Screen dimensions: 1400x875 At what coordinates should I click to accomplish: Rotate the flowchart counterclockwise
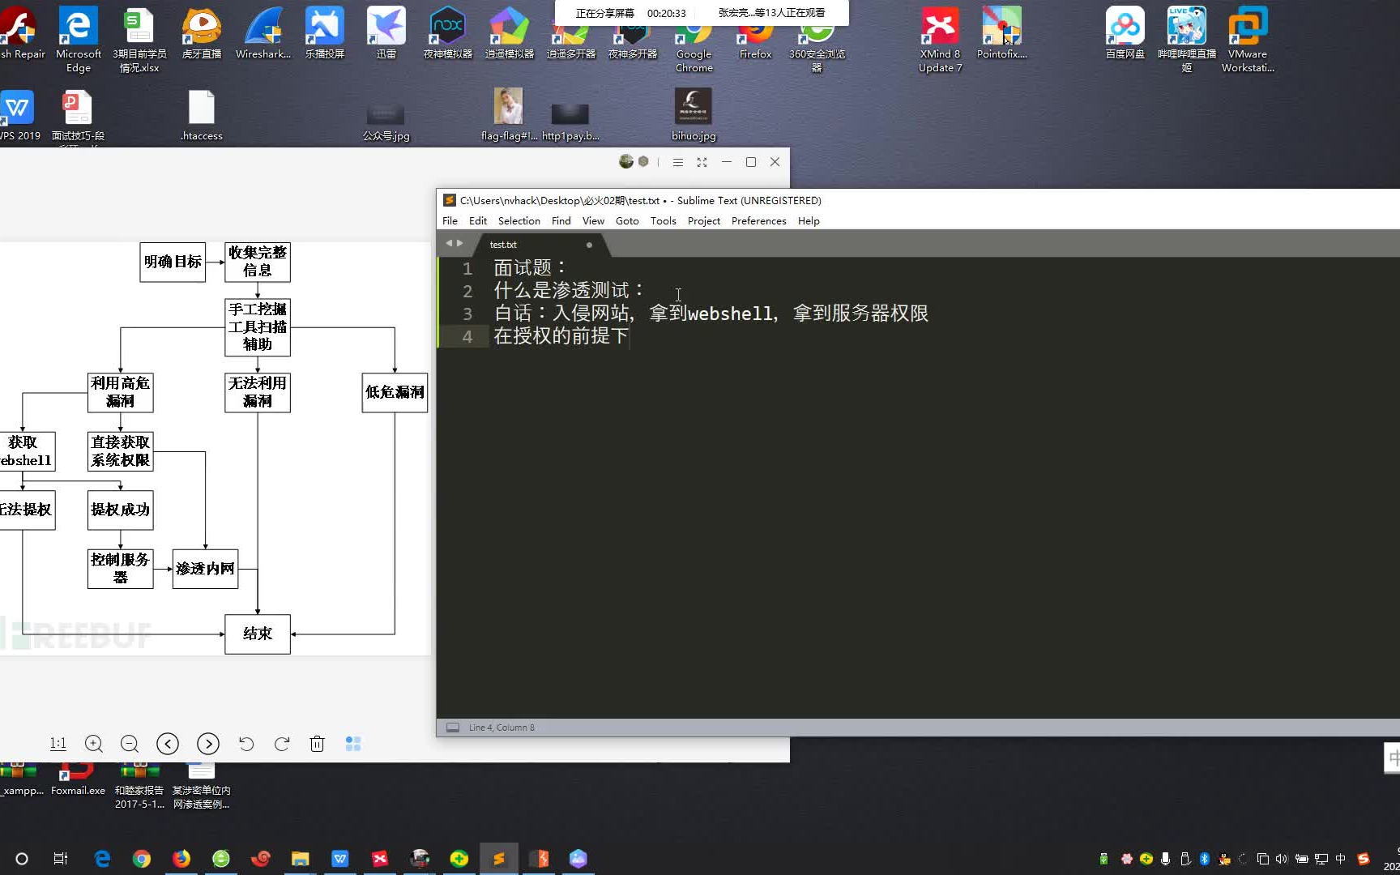246,744
